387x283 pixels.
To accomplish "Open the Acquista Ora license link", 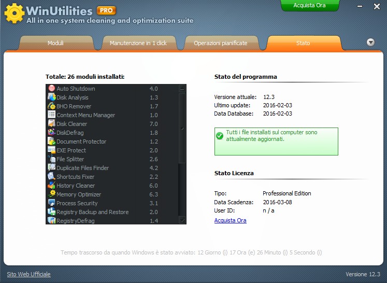I will coord(230,220).
